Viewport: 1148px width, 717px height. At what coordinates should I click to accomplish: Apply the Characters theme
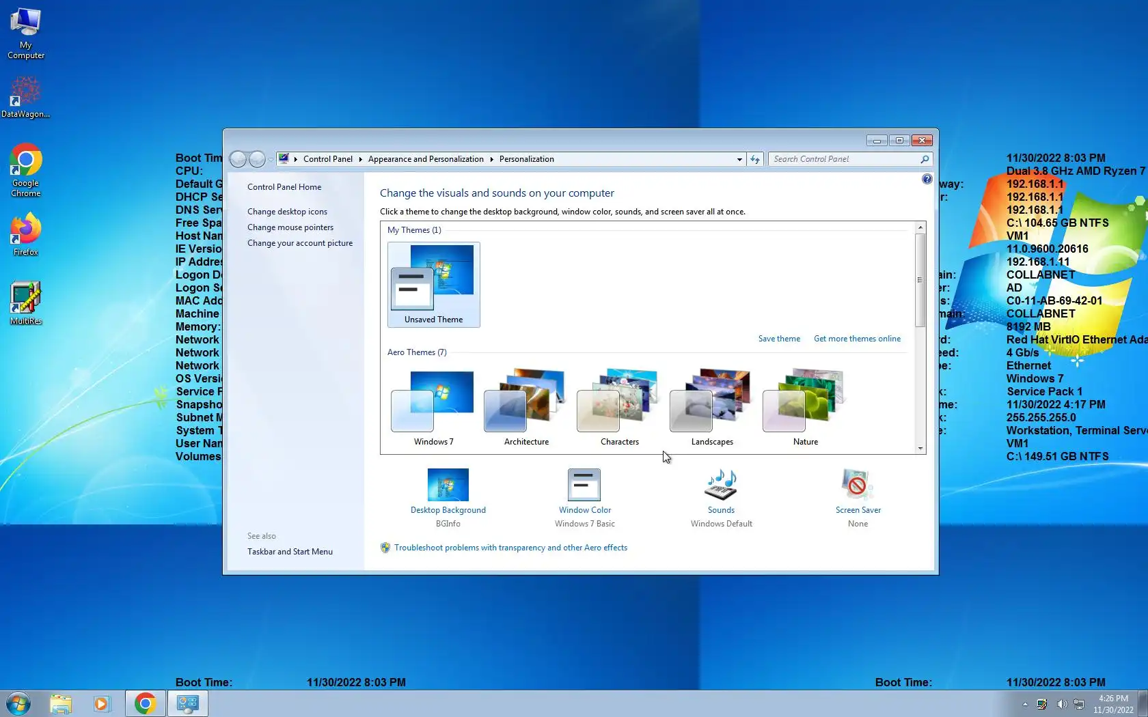point(620,408)
